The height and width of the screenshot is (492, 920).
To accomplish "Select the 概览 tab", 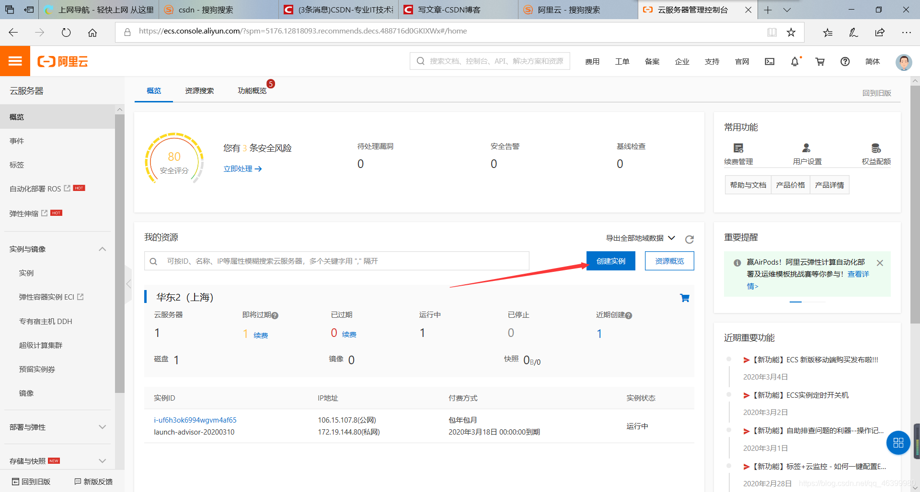I will [x=154, y=90].
